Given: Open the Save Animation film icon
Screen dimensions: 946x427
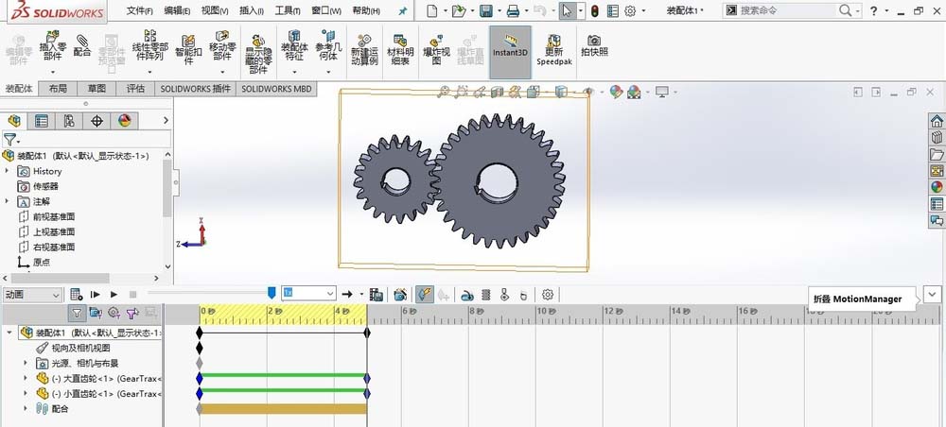Looking at the screenshot, I should coord(377,295).
